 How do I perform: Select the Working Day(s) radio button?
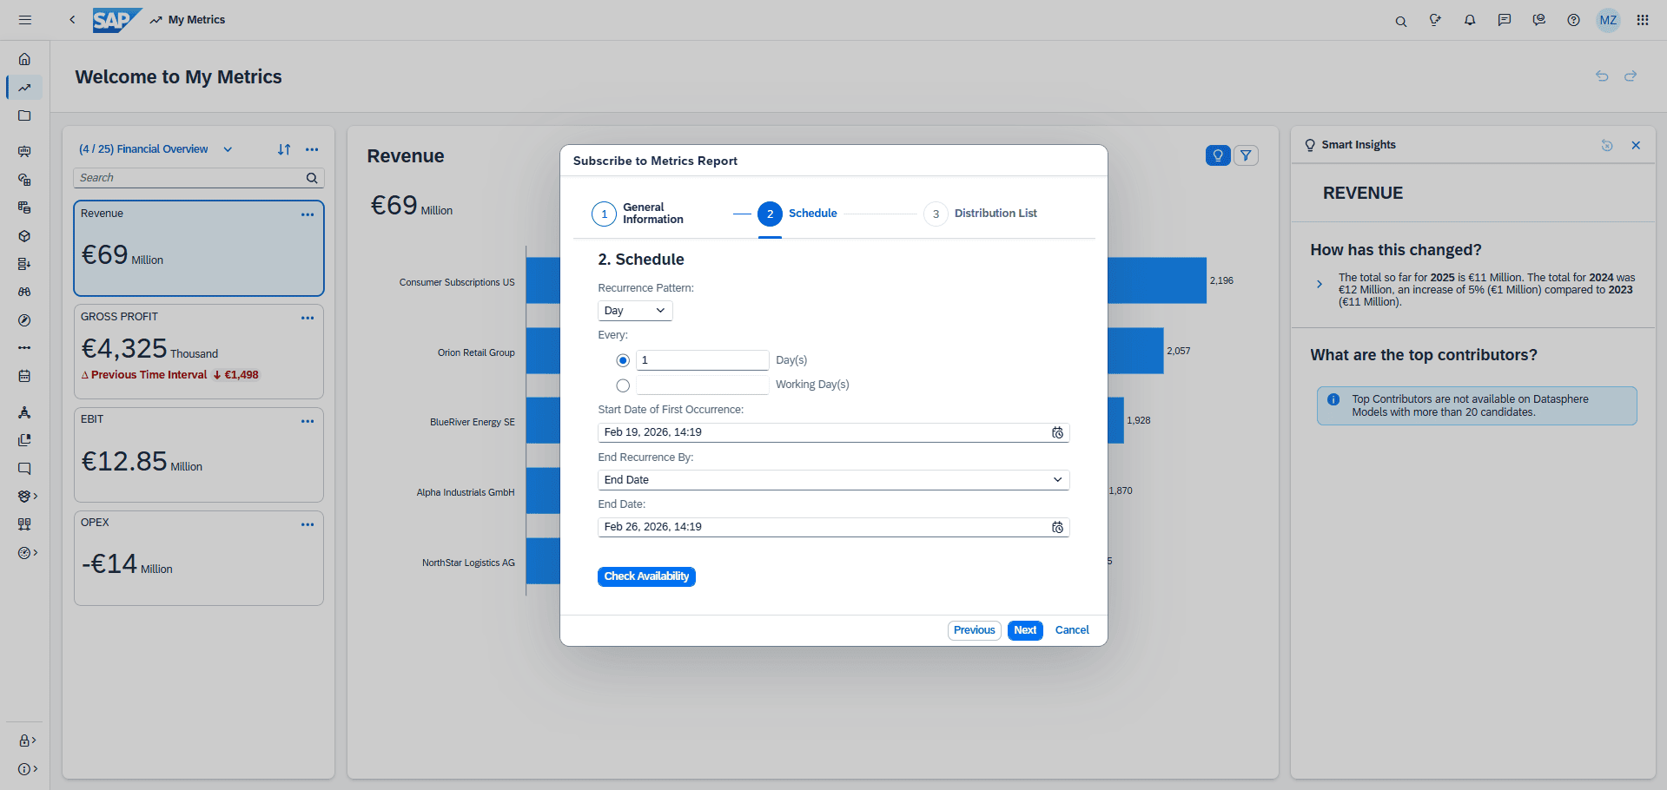coord(623,385)
